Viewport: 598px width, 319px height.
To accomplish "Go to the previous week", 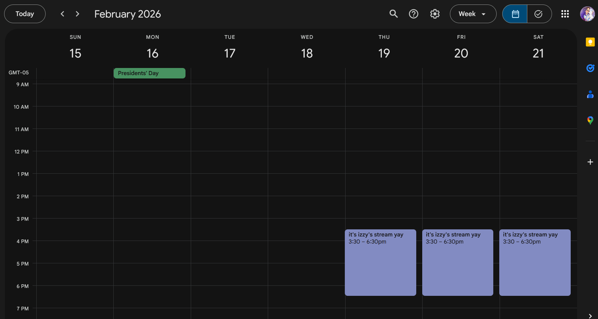I will click(62, 14).
